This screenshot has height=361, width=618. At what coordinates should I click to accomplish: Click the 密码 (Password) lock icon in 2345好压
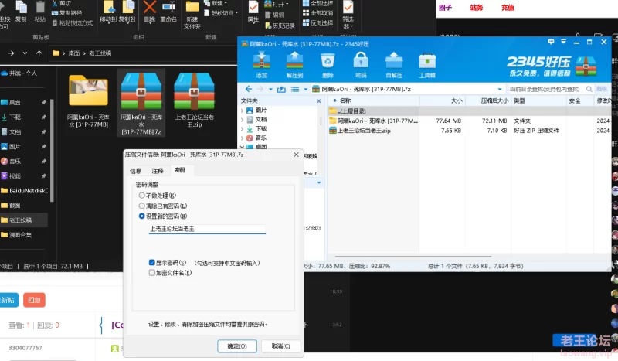(361, 65)
